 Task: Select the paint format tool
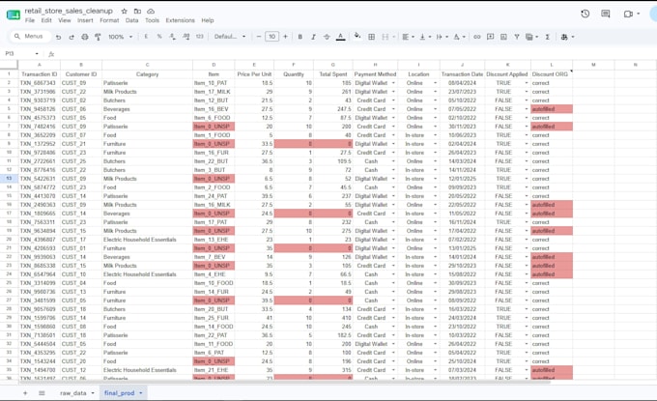point(98,37)
